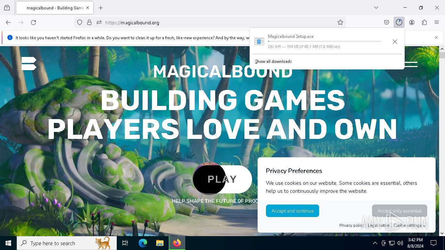This screenshot has width=445, height=250.
Task: Click Show all downloads
Action: point(273,61)
